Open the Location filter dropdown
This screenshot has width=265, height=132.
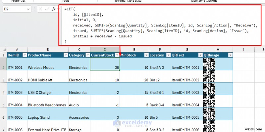(168, 55)
